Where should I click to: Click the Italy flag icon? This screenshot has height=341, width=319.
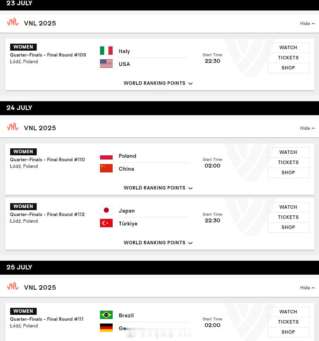point(106,51)
